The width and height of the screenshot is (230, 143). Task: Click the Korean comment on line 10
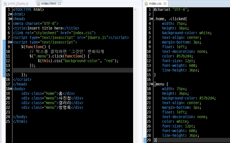[x=67, y=51]
